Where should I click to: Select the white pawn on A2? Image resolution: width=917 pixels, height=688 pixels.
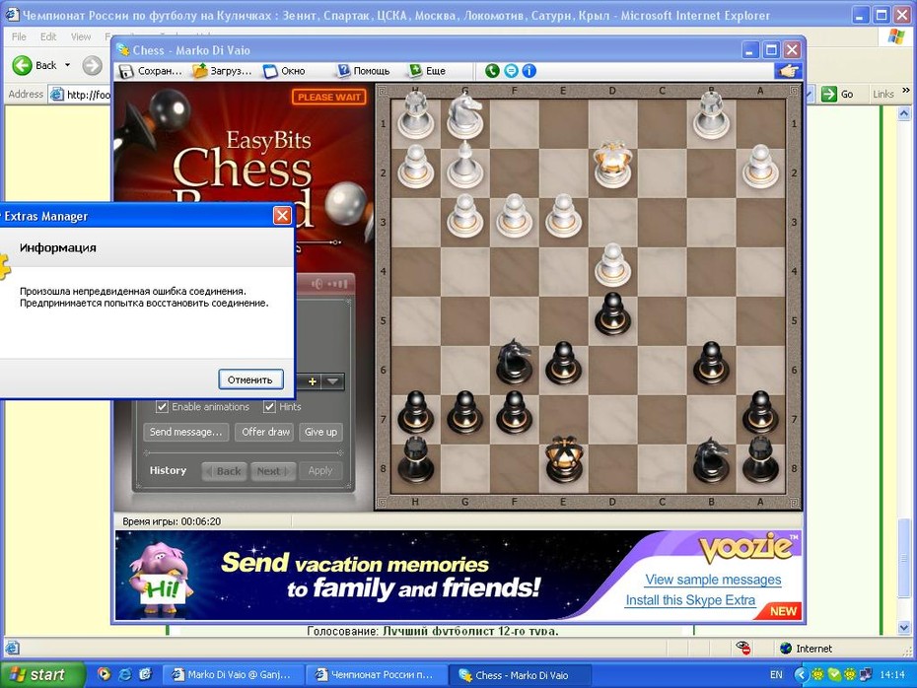point(760,166)
